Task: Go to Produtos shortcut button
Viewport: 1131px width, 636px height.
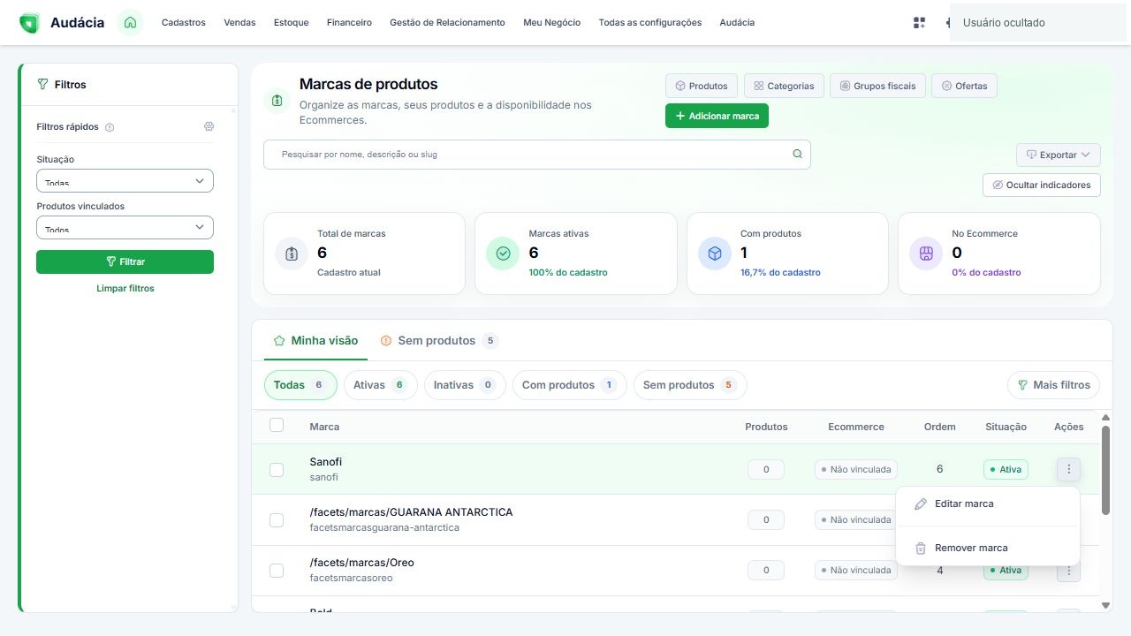Action: point(702,86)
